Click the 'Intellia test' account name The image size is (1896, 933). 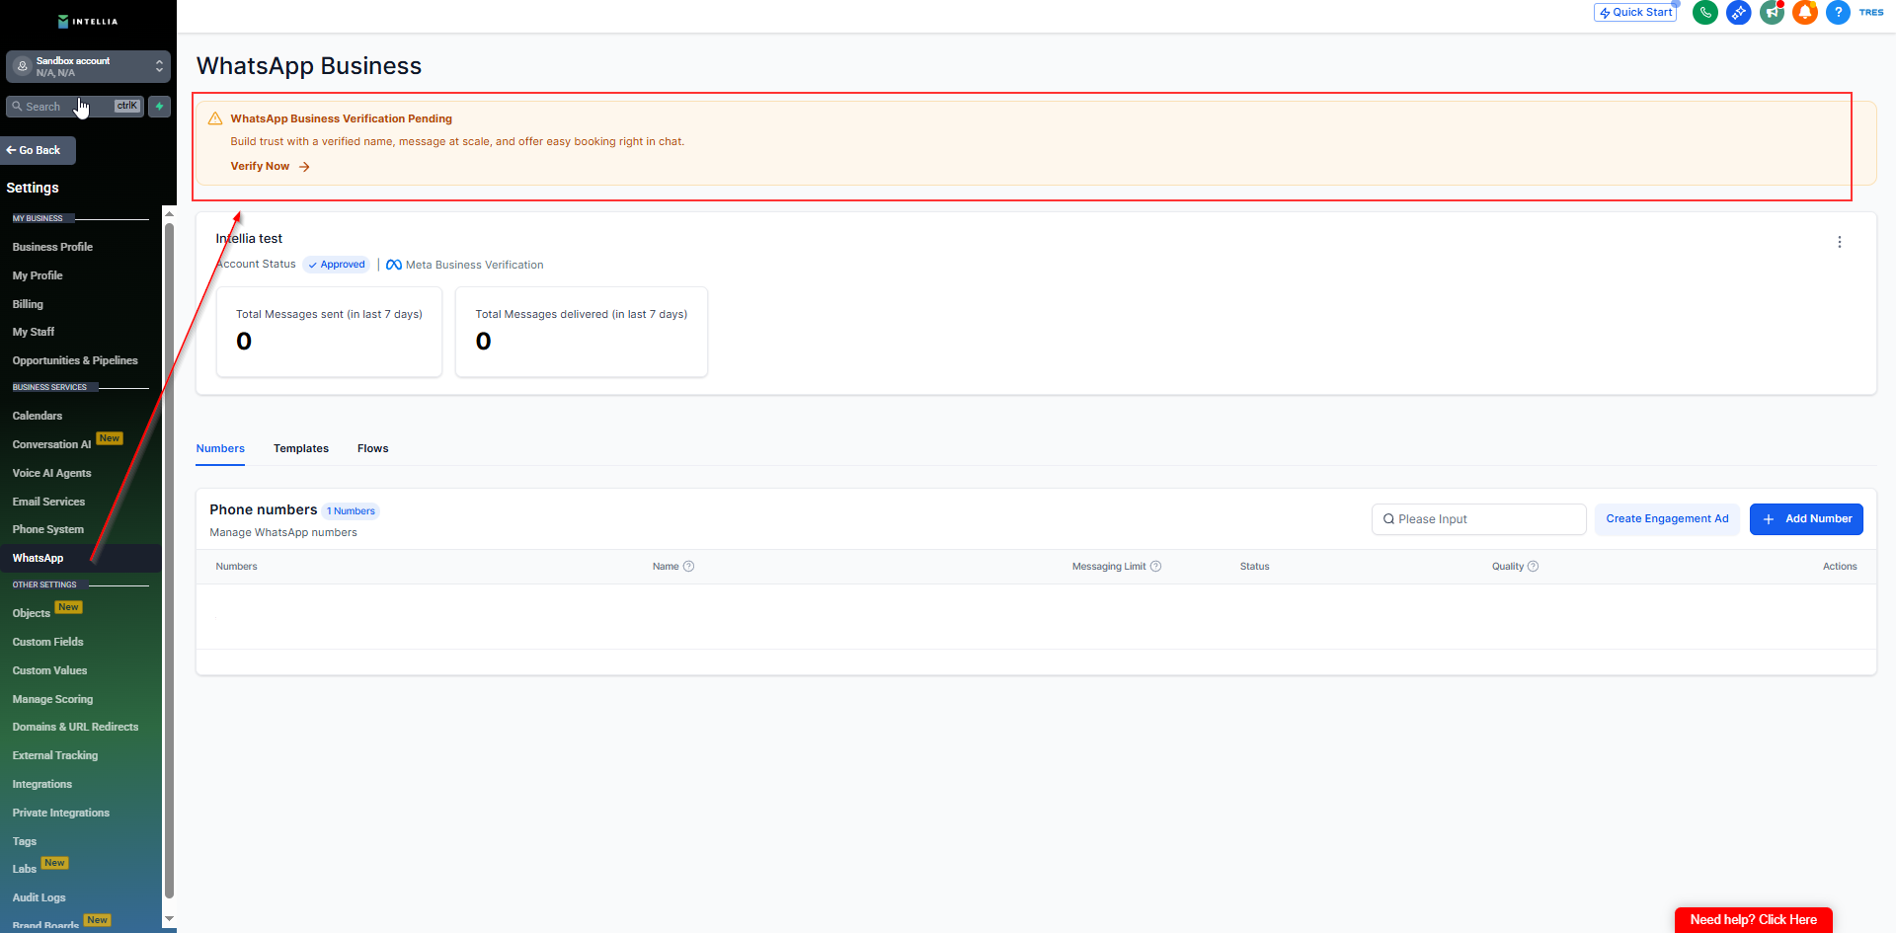pyautogui.click(x=249, y=239)
